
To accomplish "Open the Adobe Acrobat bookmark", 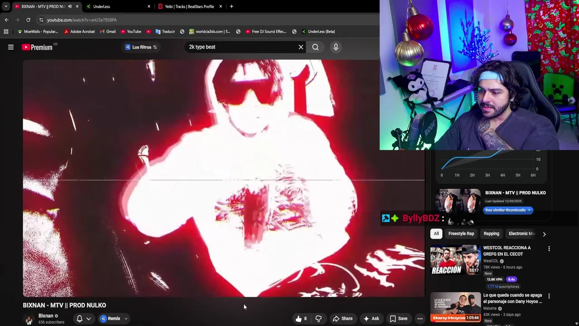I will click(x=79, y=32).
